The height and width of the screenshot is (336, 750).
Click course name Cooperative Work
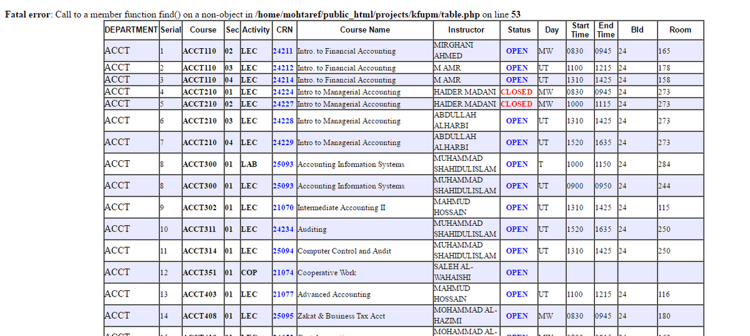click(326, 273)
